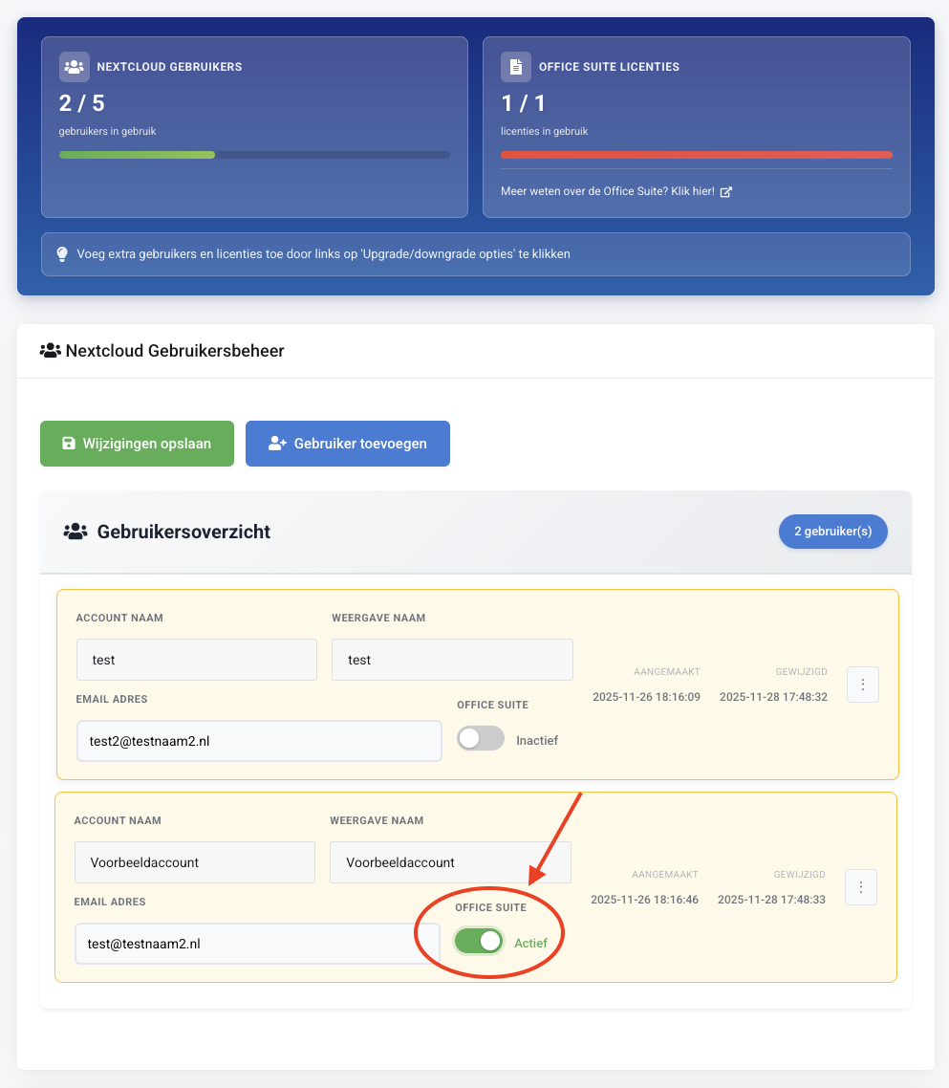This screenshot has height=1088, width=949.
Task: Click the external link icon after 'Klik hier!'
Action: [725, 191]
